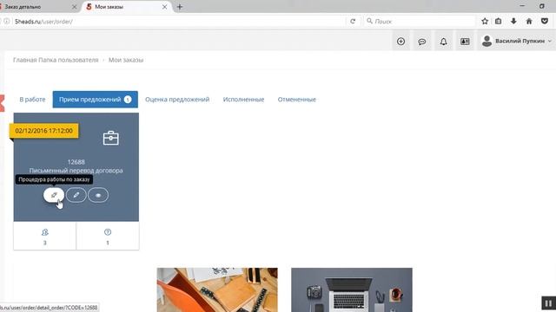Click the wooden desk photo thumbnail
Viewport: 556px width, 312px height.
point(217,289)
